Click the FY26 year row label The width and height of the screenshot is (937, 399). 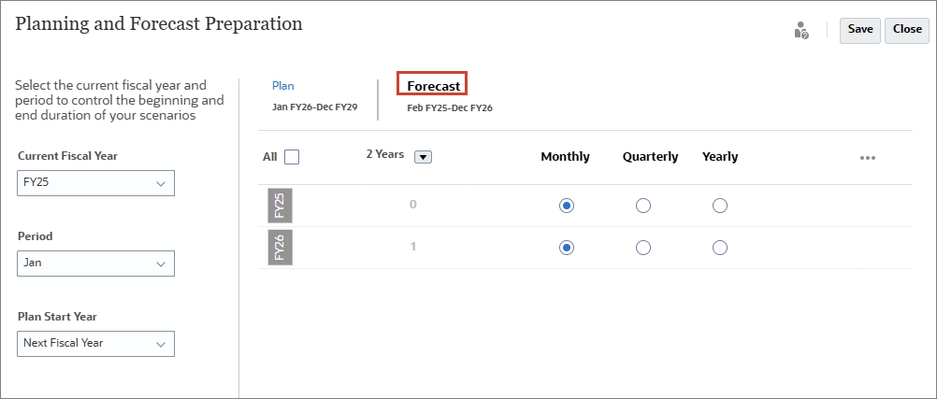[x=280, y=248]
